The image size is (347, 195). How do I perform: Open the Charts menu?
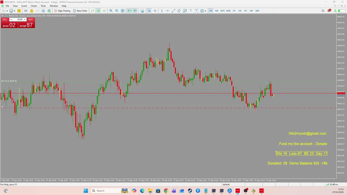coord(34,6)
